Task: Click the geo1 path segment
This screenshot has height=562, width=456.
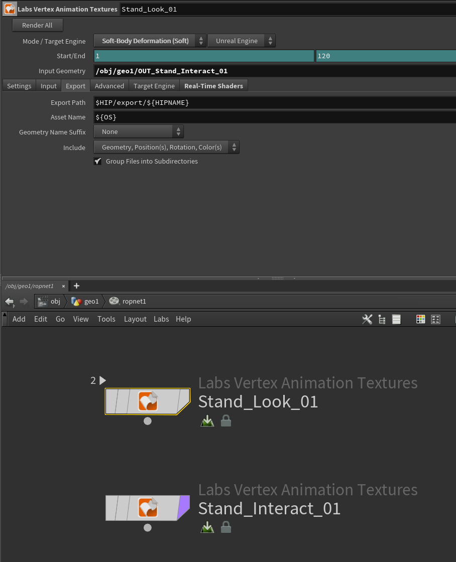Action: [85, 301]
